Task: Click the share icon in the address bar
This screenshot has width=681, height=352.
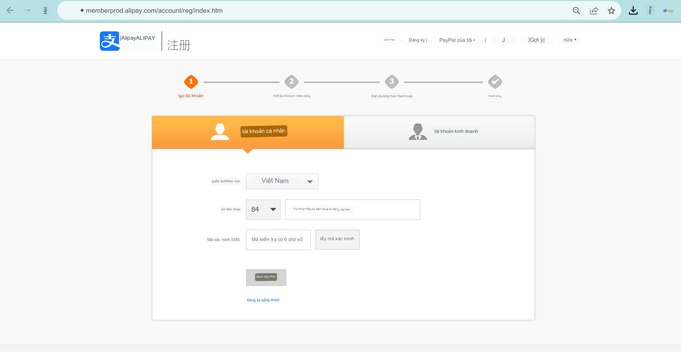Action: point(594,11)
